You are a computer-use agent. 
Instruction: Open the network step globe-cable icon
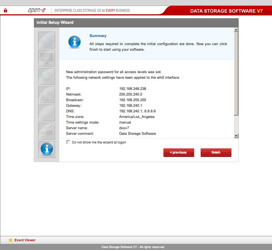tap(47, 77)
